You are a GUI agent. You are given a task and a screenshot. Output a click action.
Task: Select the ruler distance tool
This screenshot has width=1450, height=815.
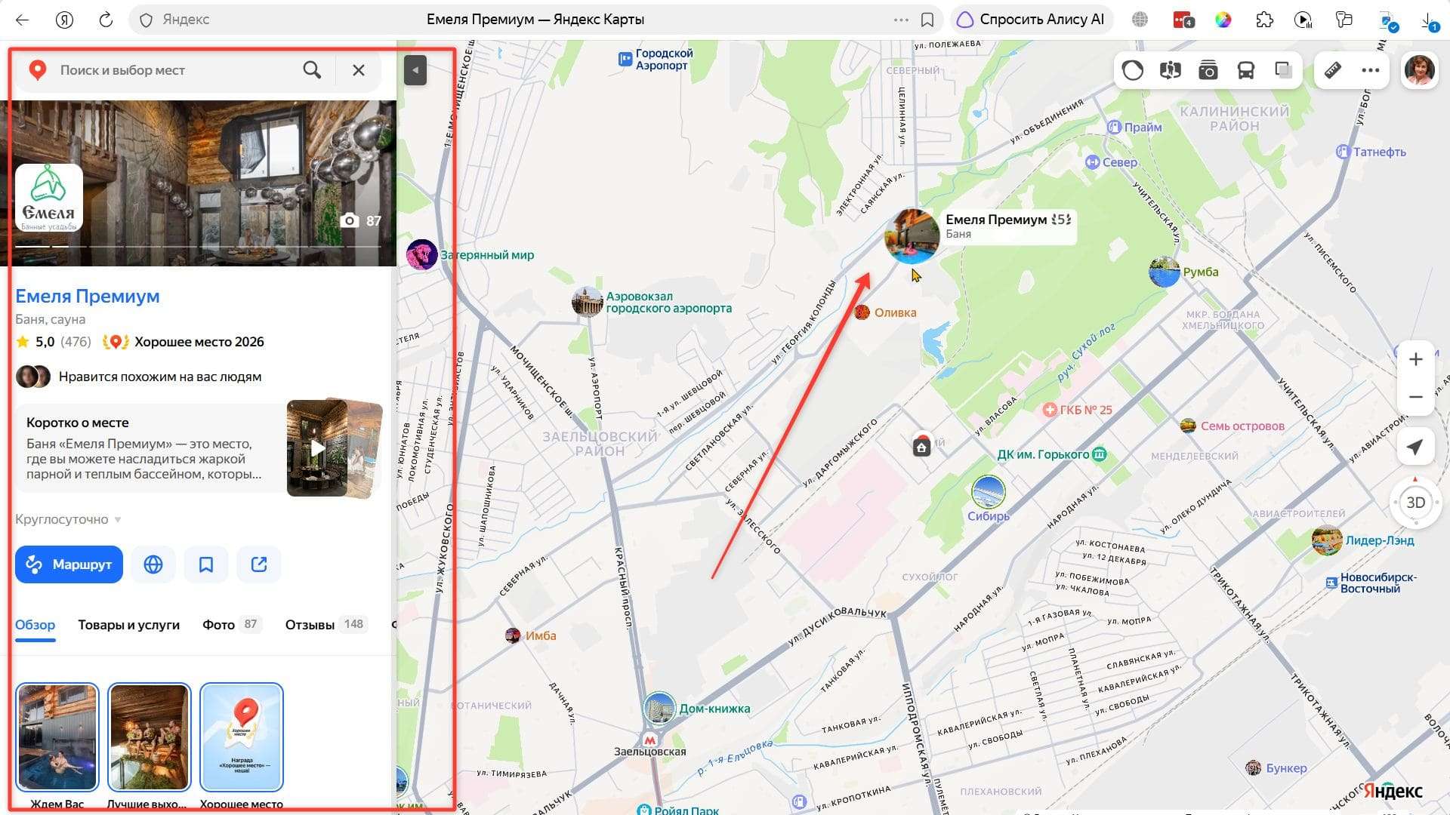pos(1333,71)
